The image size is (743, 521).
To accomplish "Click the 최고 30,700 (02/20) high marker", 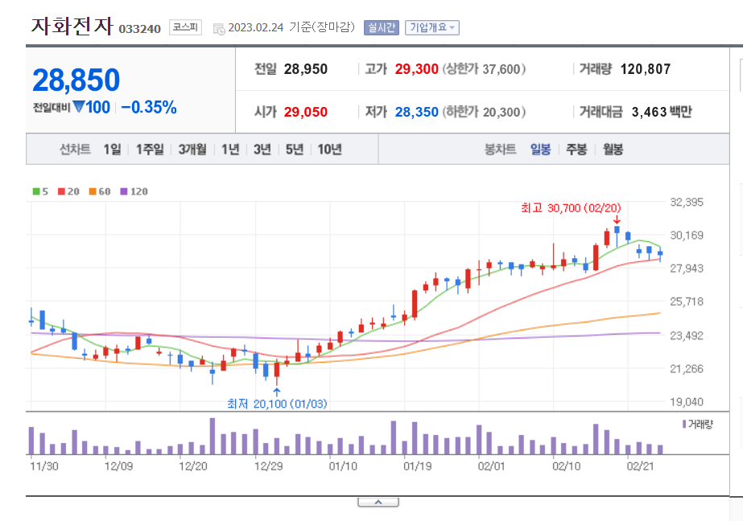I will tap(571, 208).
